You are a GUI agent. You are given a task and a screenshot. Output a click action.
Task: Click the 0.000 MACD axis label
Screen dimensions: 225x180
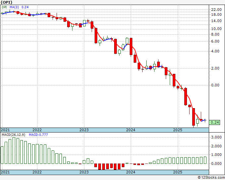[x=216, y=164]
